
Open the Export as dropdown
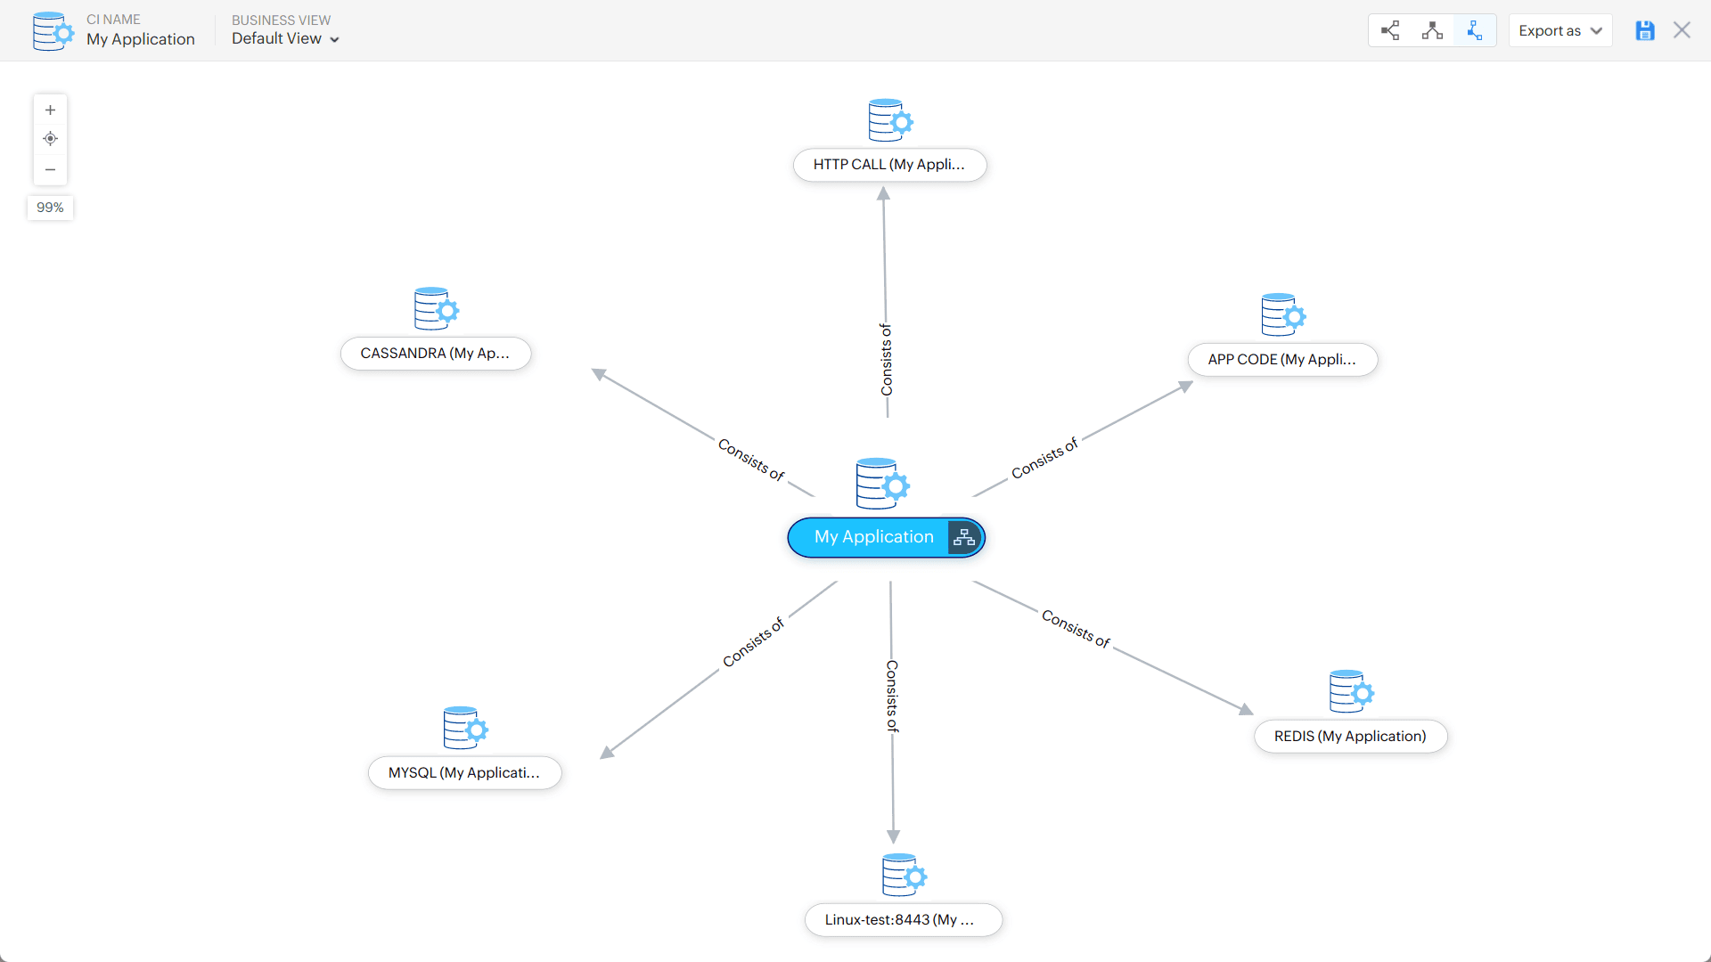(1559, 29)
